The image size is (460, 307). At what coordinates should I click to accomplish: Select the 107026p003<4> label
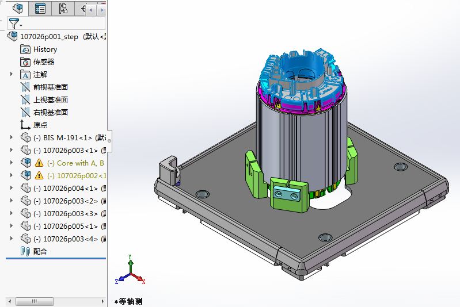[x=66, y=239]
